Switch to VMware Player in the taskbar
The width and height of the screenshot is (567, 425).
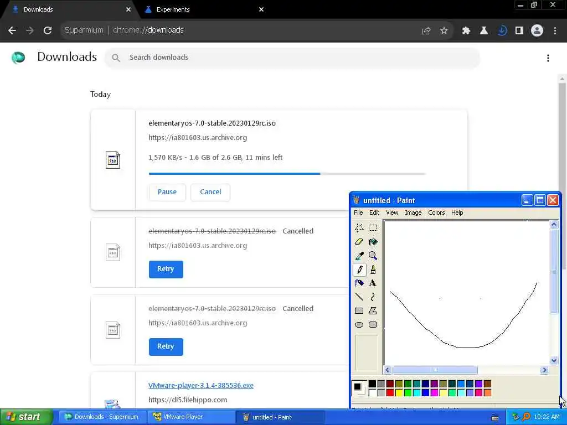tap(190, 417)
